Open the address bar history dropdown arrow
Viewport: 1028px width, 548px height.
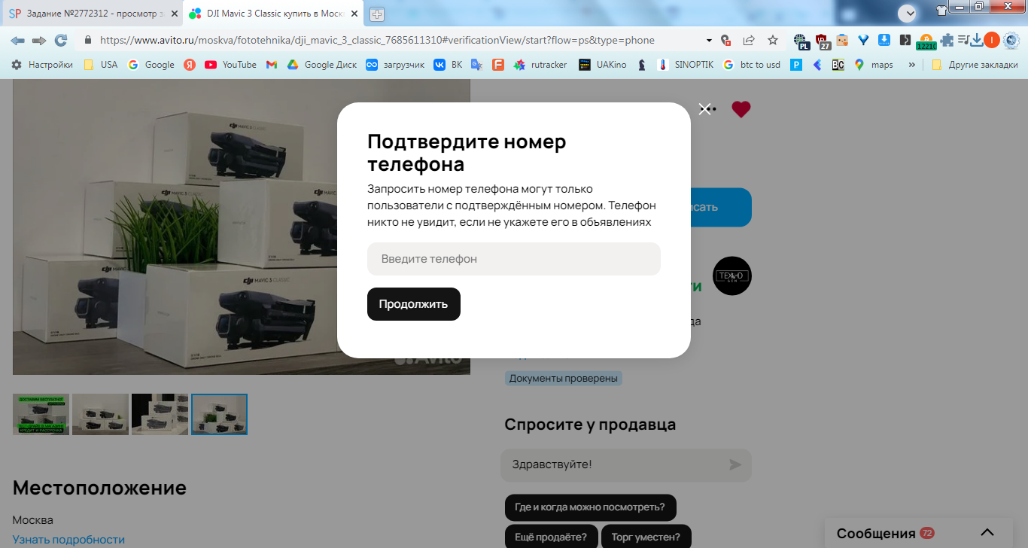[709, 41]
